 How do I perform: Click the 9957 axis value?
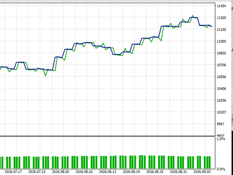(x=220, y=124)
